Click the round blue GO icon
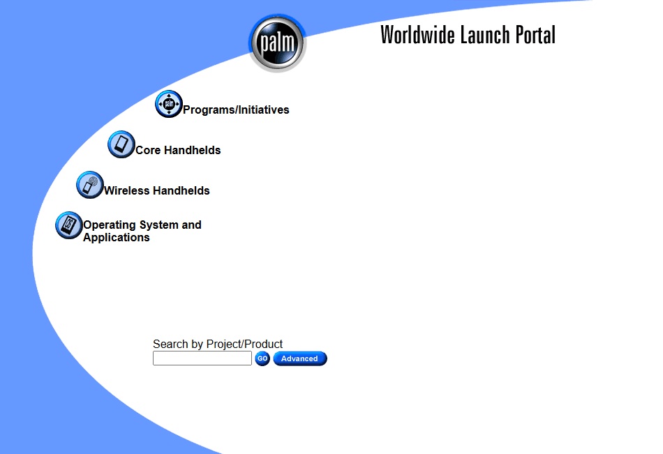 pos(262,358)
